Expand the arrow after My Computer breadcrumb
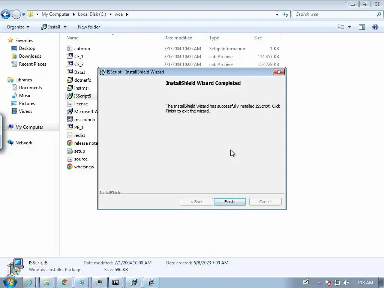Screen dimensions: 384x288 tap(73, 15)
